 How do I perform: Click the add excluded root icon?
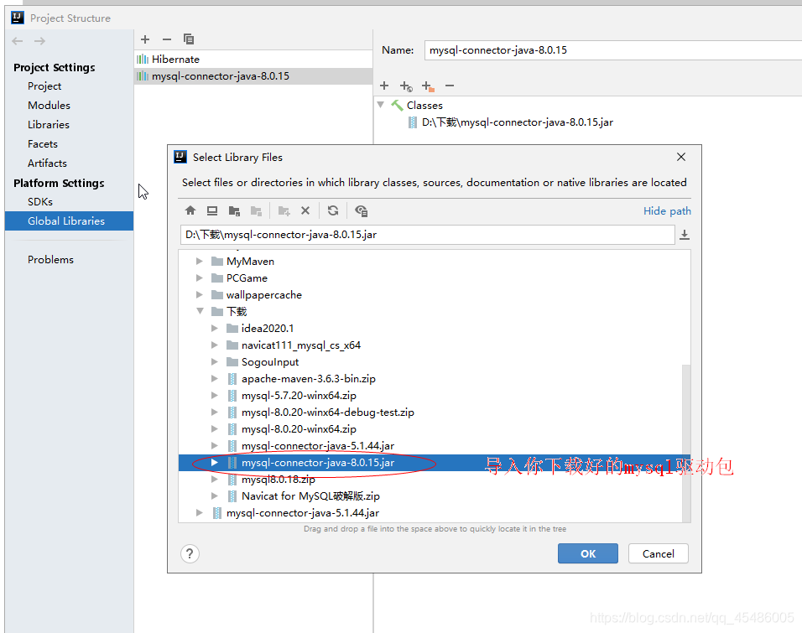pos(428,86)
